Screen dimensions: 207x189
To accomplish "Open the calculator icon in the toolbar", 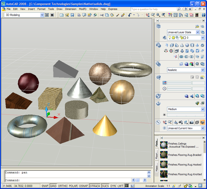I will pos(197,15).
